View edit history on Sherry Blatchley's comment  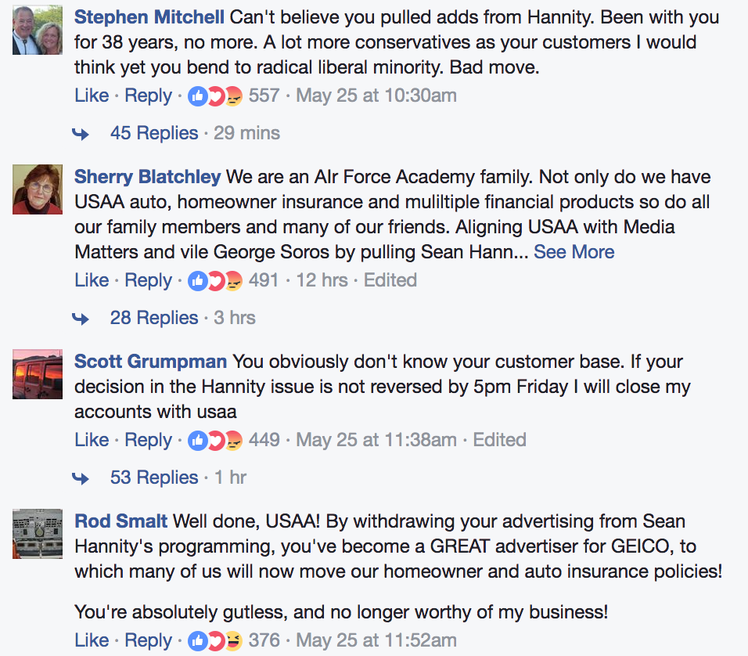pos(390,281)
